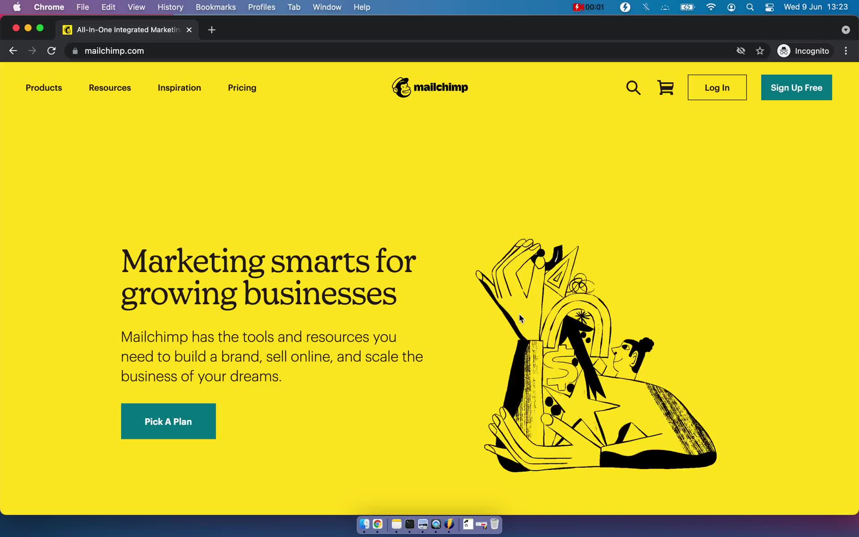Expand the Resources navigation menu
Screen dimensions: 859x537
(x=110, y=88)
